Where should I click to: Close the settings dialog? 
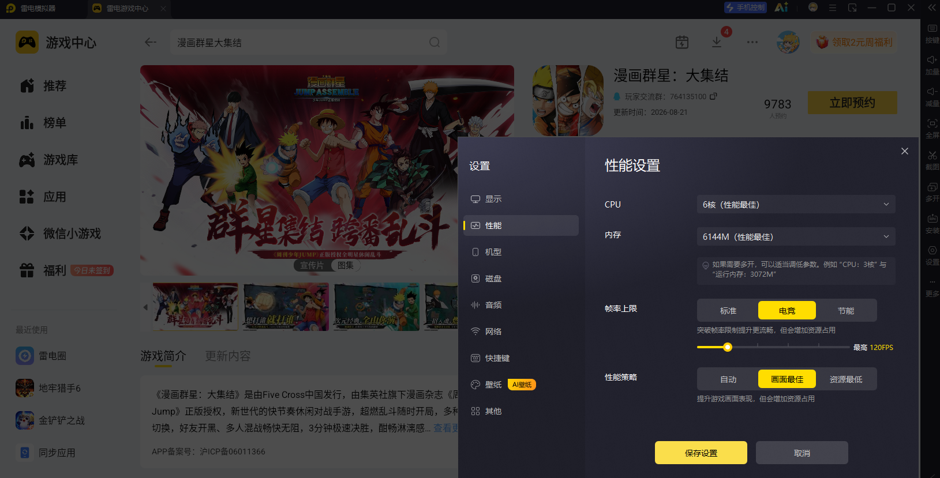pyautogui.click(x=905, y=151)
